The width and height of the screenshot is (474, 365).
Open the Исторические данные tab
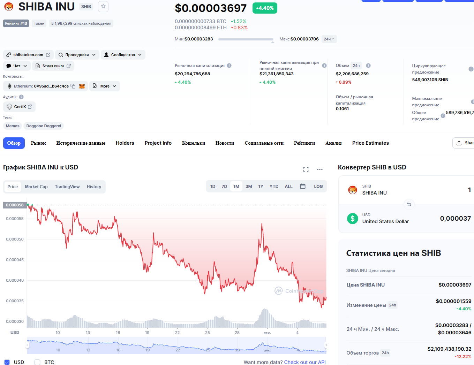81,143
